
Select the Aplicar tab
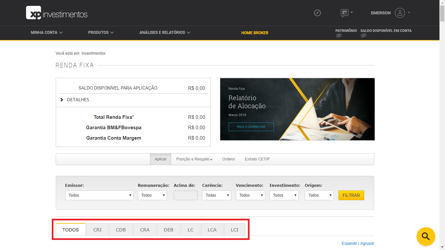pos(161,159)
